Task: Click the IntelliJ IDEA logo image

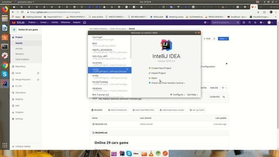Action: coord(166,45)
